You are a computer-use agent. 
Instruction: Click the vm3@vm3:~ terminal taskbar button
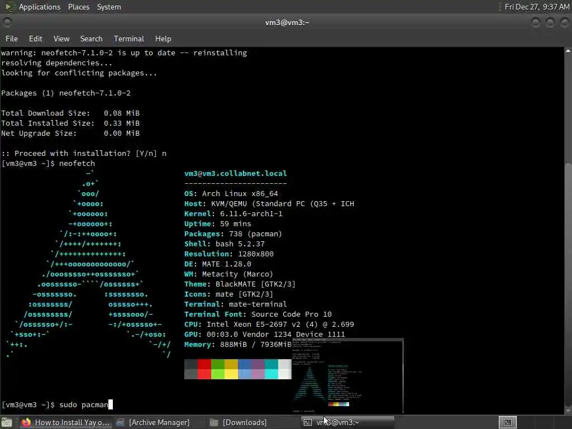[x=348, y=422]
